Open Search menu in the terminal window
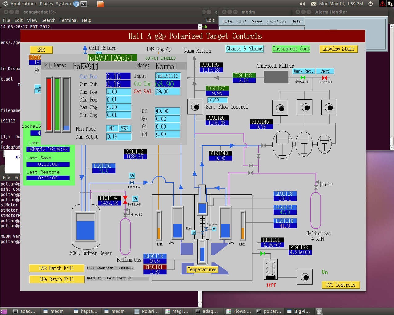This screenshot has width=394, height=315. tap(49, 20)
